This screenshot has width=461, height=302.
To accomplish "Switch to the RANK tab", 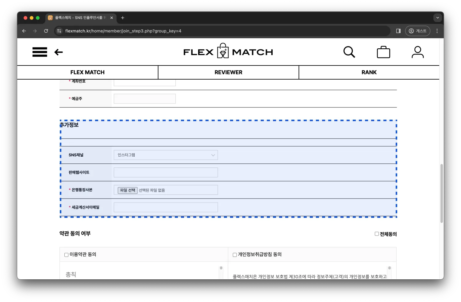I will point(369,72).
